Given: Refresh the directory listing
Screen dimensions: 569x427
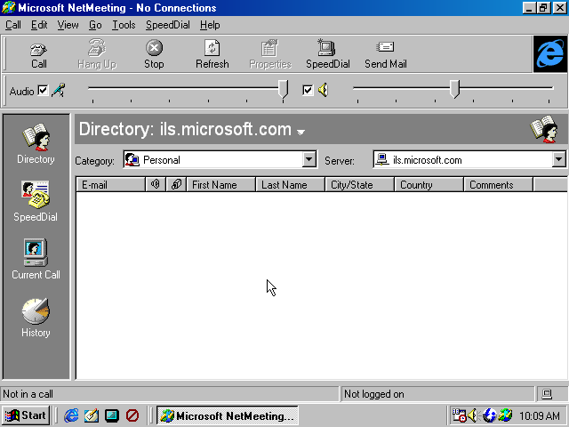Looking at the screenshot, I should pos(212,55).
